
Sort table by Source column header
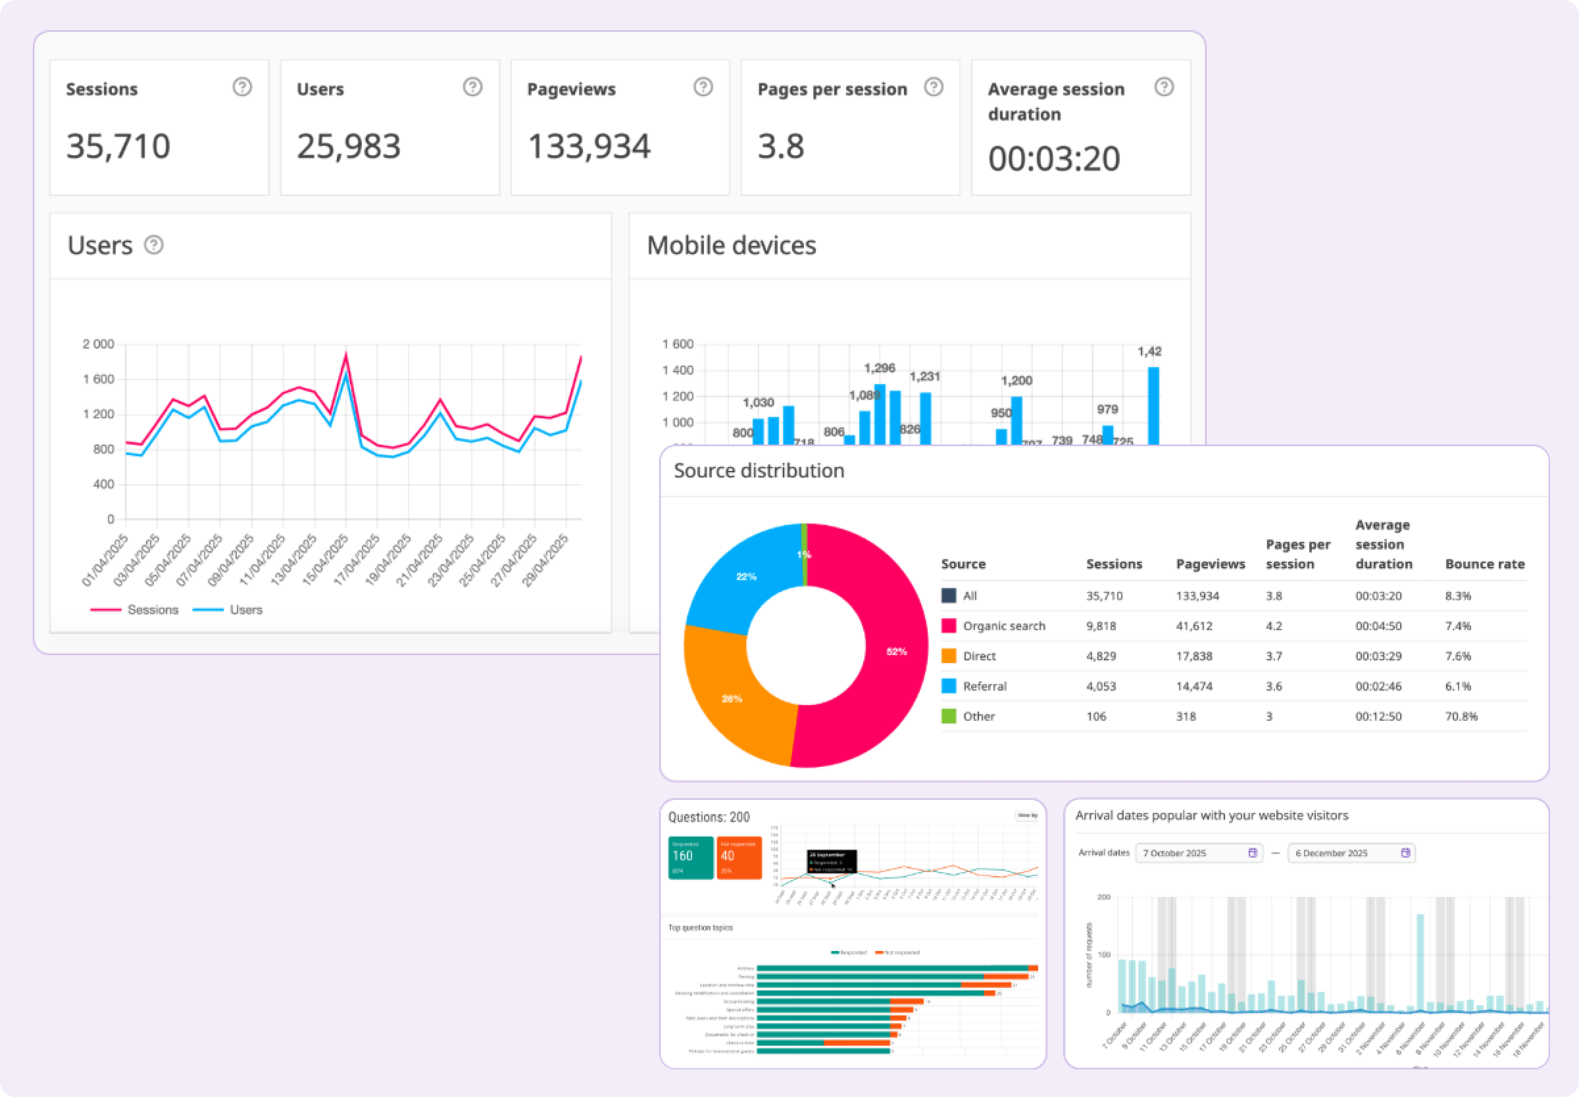963,564
